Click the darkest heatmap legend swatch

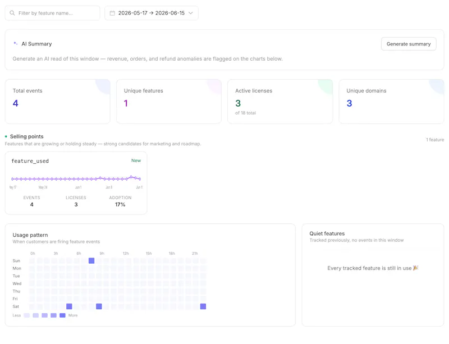coord(62,315)
